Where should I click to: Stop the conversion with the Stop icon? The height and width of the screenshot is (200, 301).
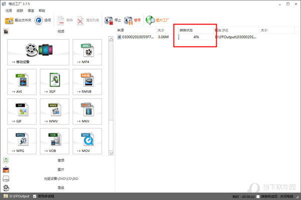109,20
